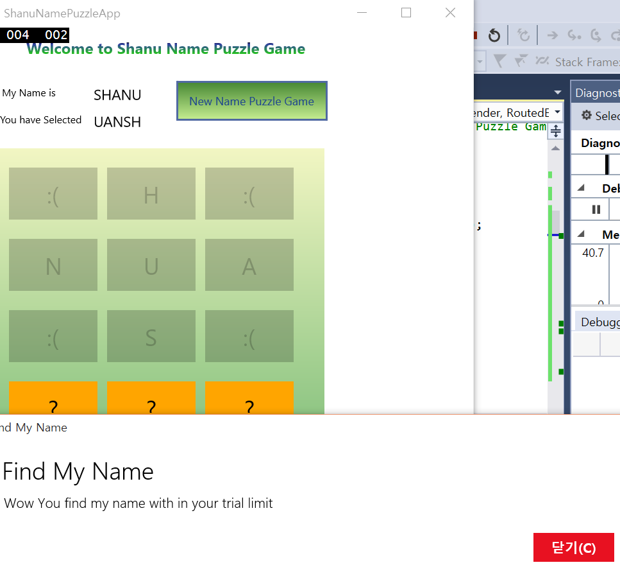The width and height of the screenshot is (620, 574).
Task: Reveal the first orange question mark tile
Action: (x=53, y=398)
